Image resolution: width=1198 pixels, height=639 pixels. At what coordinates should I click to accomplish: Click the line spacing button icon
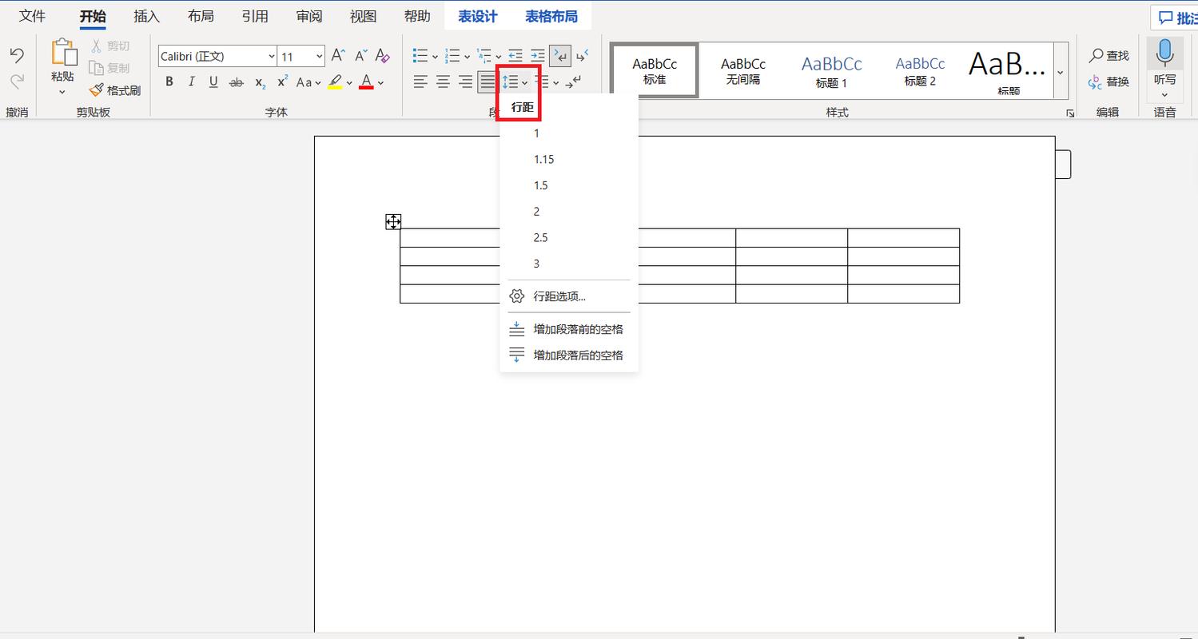click(x=511, y=81)
